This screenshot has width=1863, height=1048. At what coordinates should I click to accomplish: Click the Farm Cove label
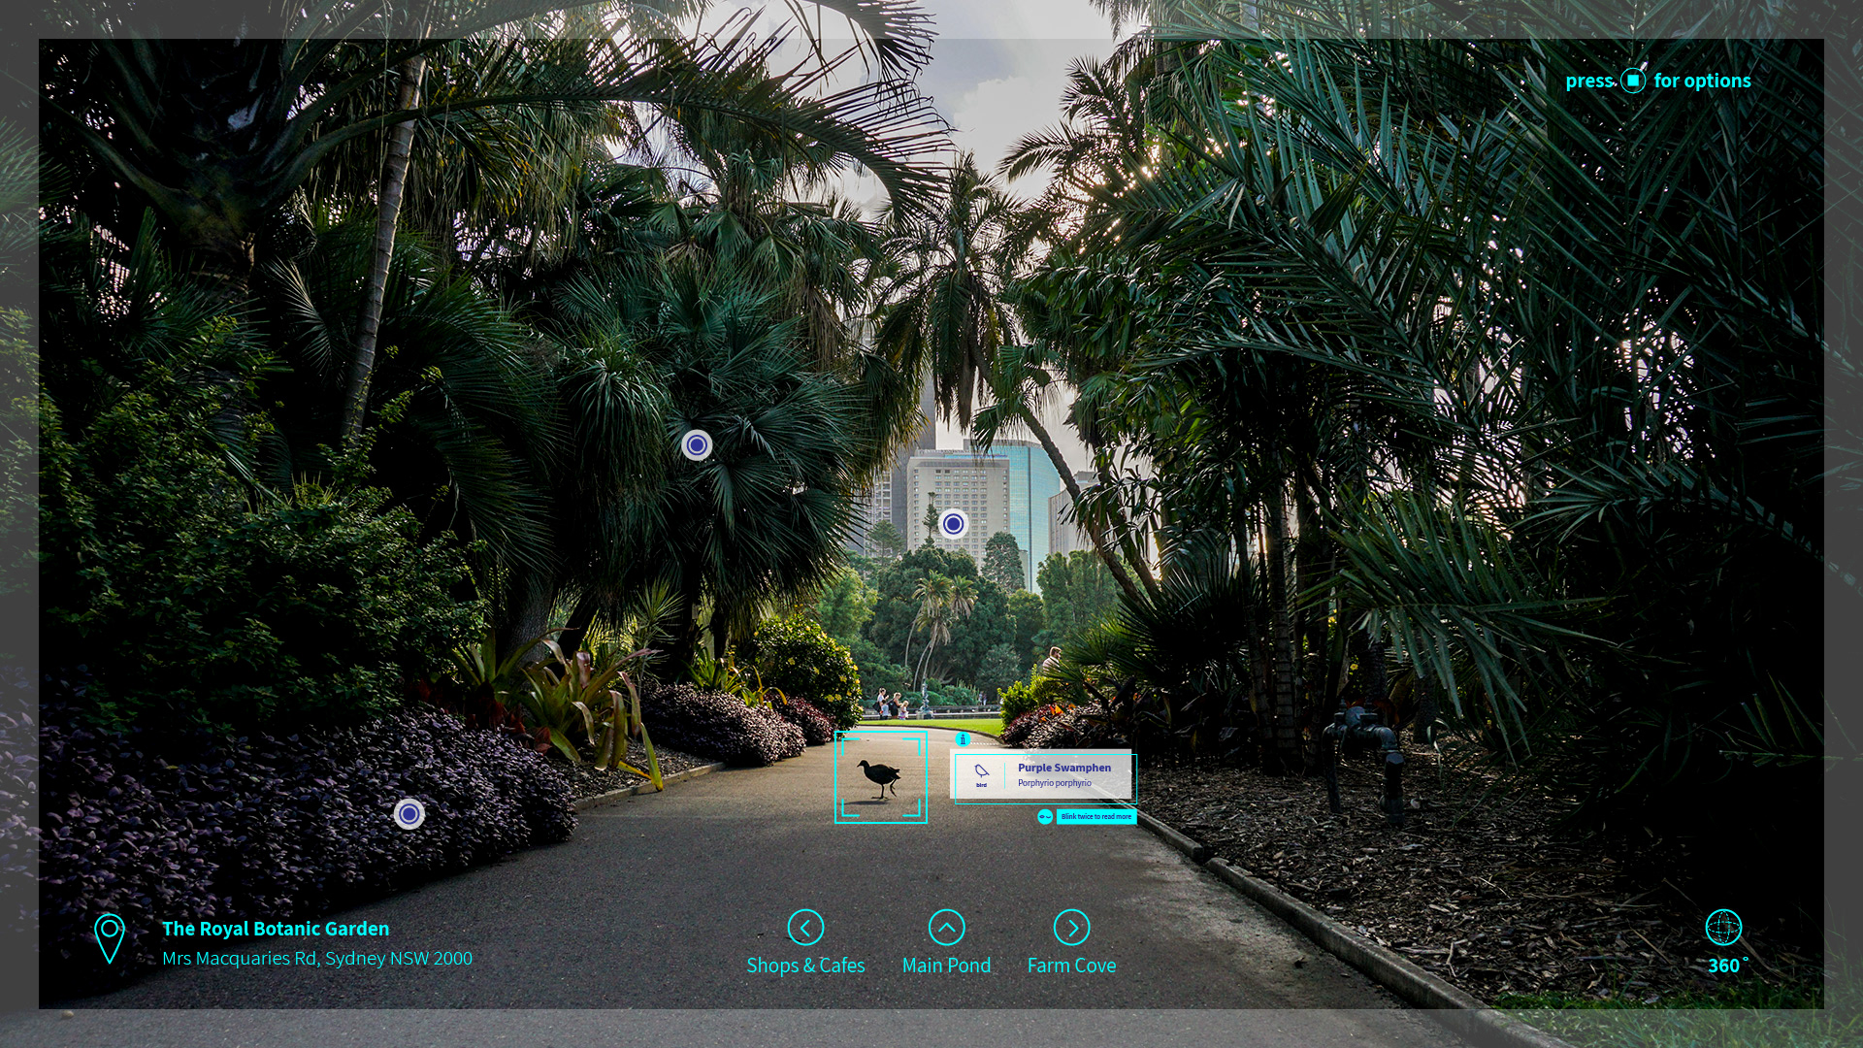pyautogui.click(x=1071, y=966)
